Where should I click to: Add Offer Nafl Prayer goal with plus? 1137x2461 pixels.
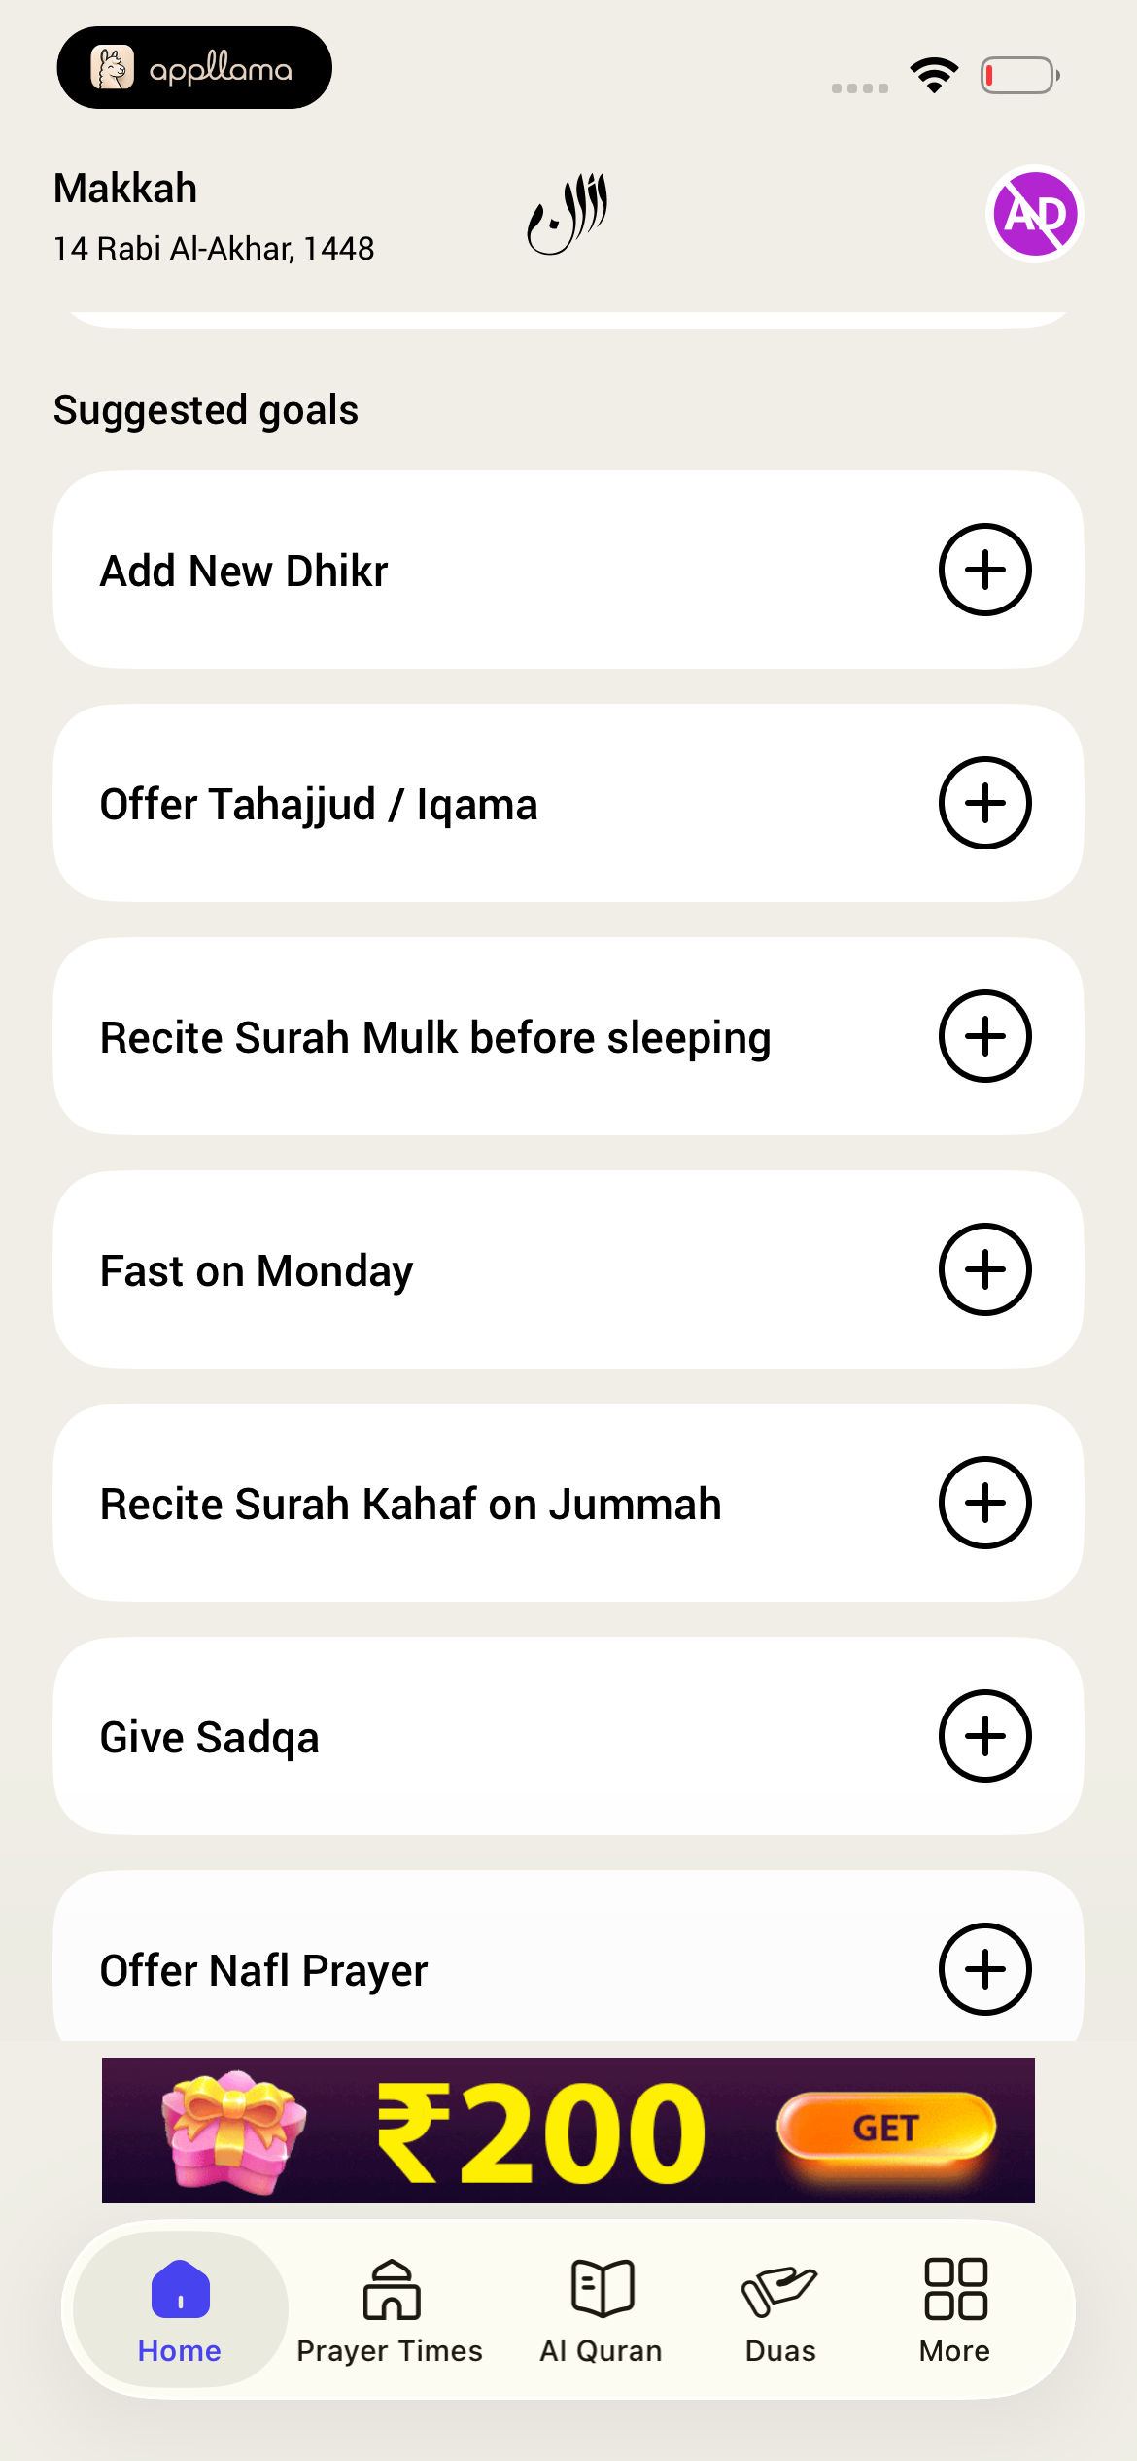pos(985,1969)
